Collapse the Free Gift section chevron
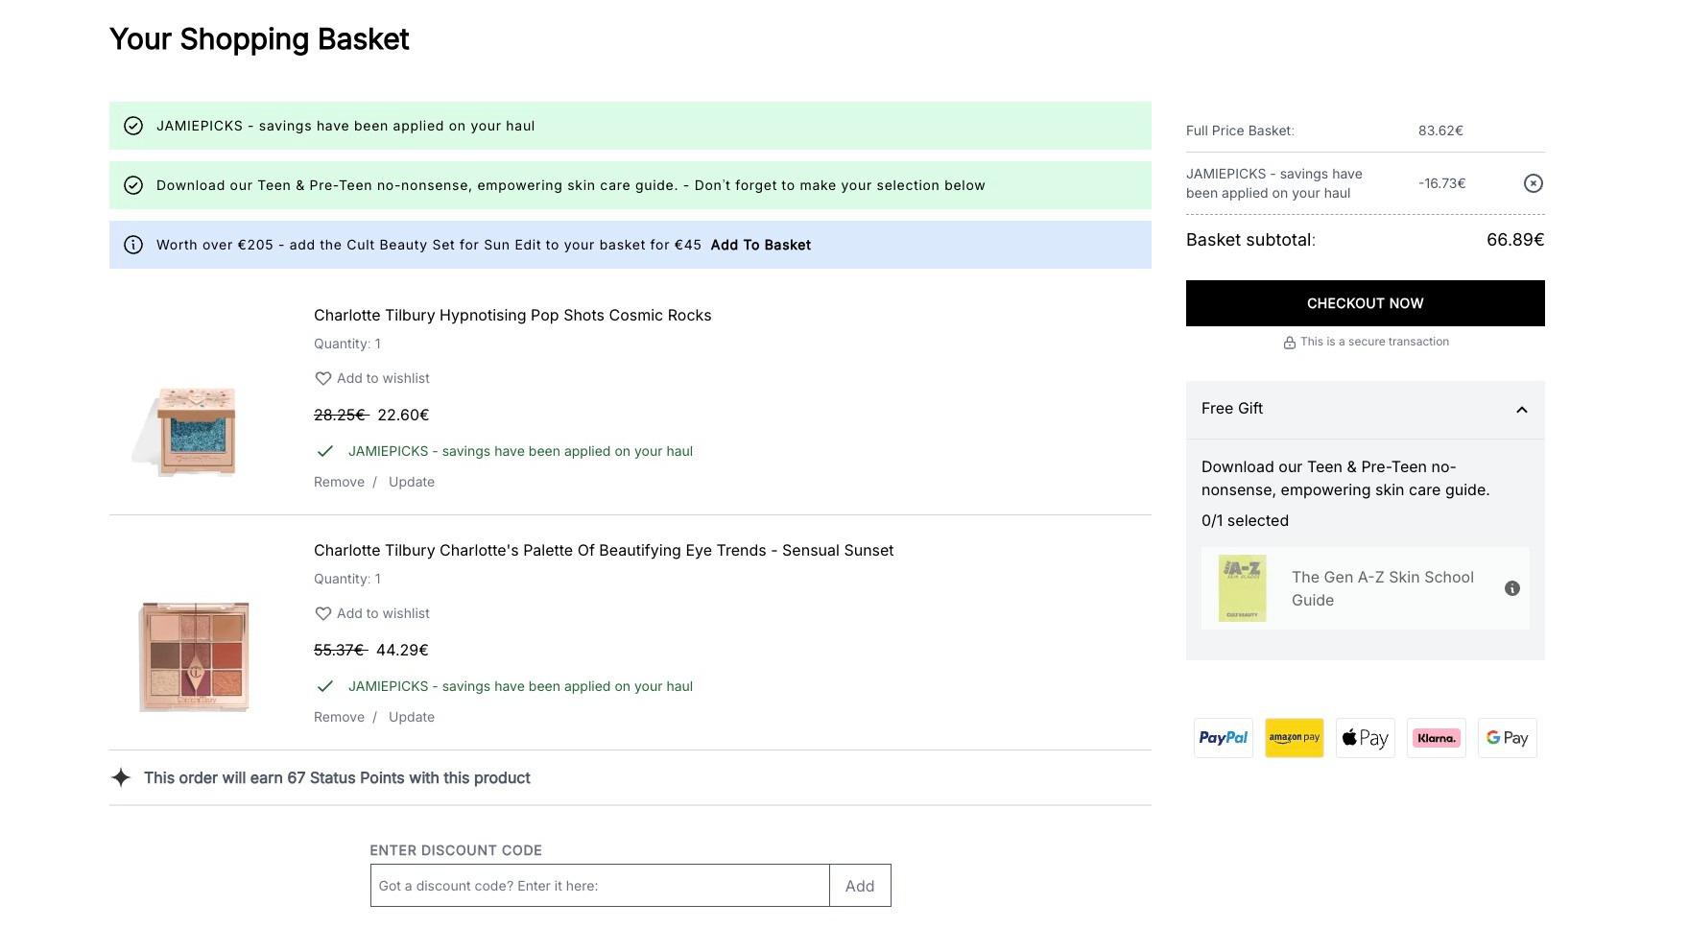1689x952 pixels. [x=1521, y=410]
